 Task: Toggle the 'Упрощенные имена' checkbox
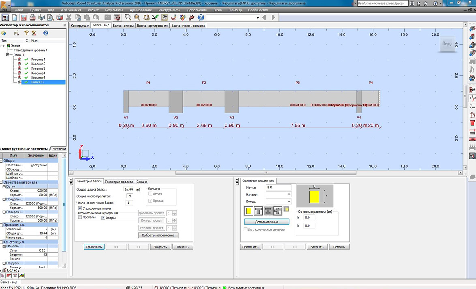pos(80,208)
